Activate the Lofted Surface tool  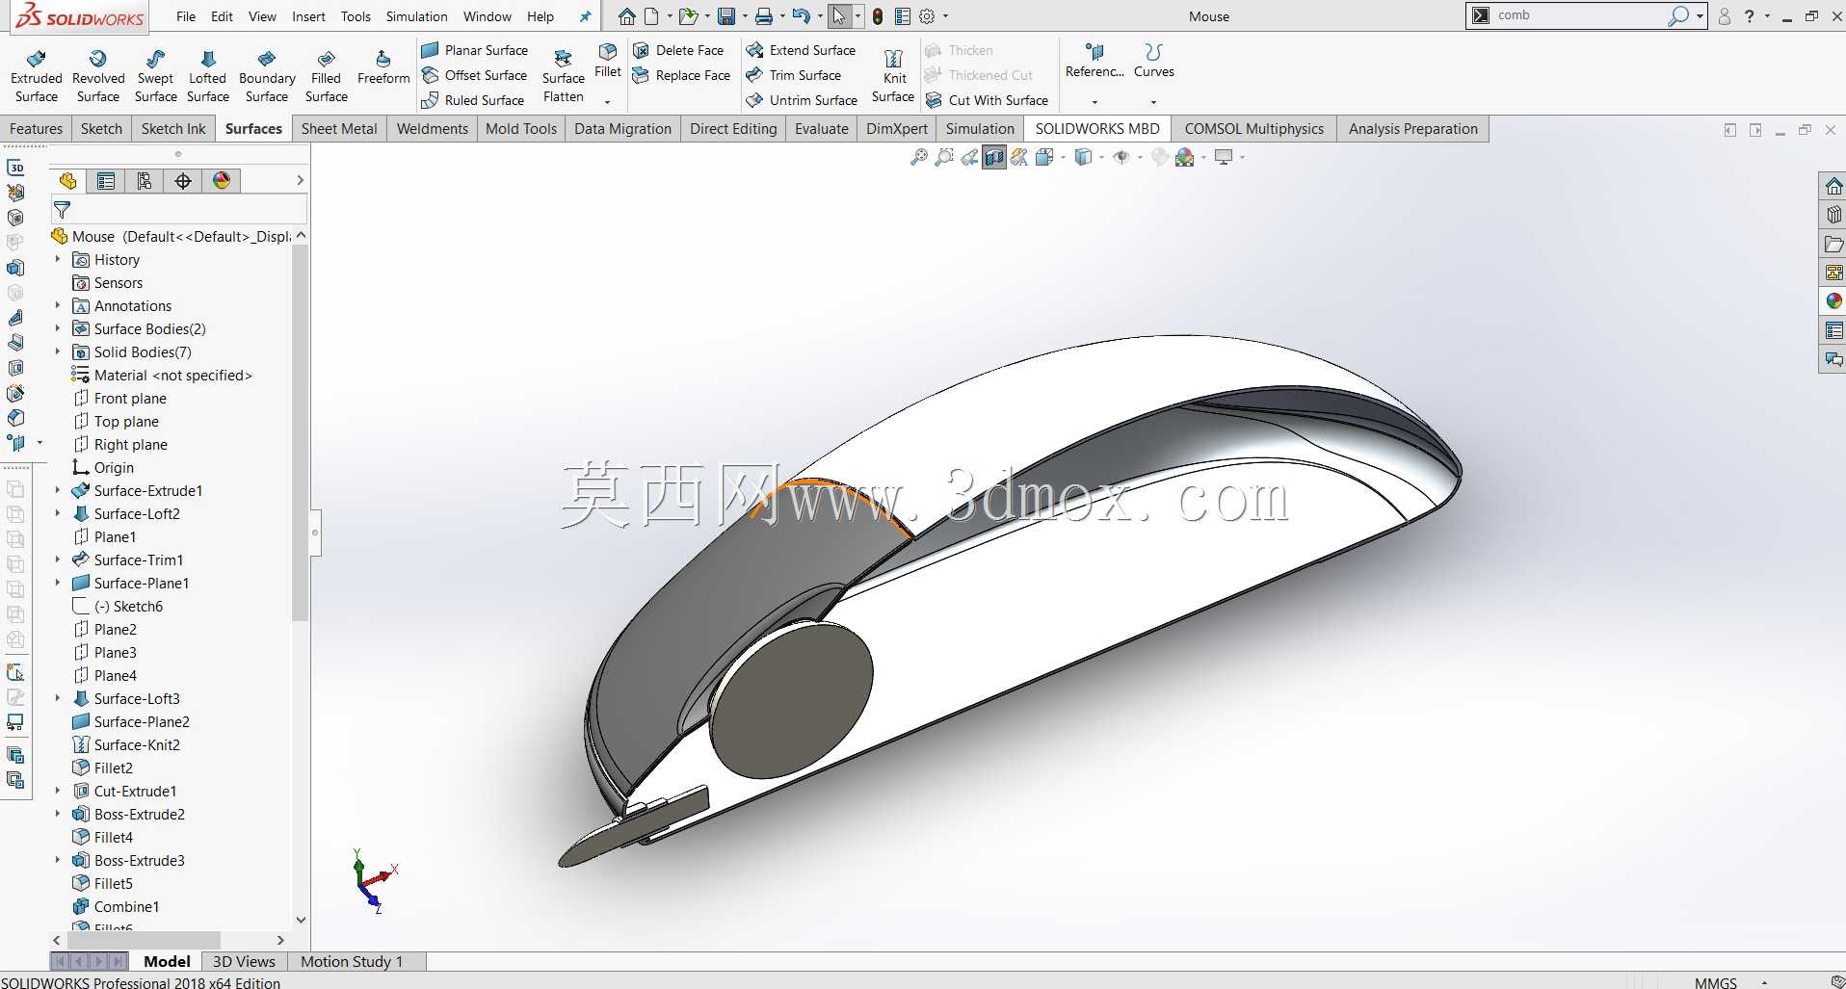tap(208, 75)
